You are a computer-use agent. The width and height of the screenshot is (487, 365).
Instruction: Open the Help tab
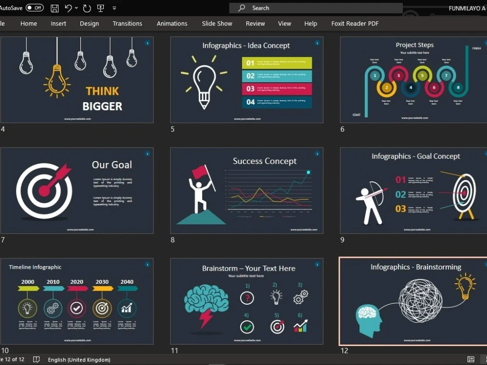point(311,23)
